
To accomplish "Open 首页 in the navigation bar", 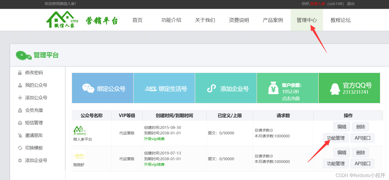I will pyautogui.click(x=137, y=20).
